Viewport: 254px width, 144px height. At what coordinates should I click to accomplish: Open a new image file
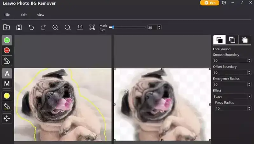6,27
